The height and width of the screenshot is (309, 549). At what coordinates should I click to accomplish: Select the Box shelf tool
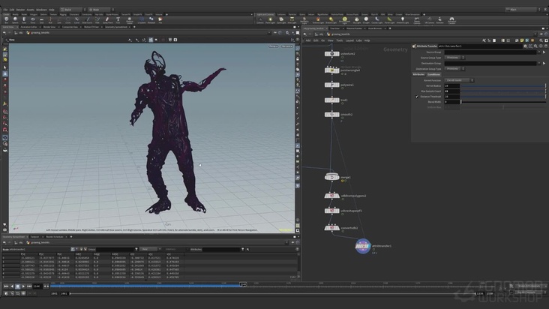7,20
